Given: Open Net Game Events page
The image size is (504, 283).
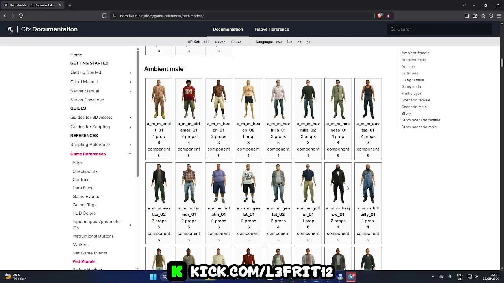Looking at the screenshot, I should tap(90, 253).
